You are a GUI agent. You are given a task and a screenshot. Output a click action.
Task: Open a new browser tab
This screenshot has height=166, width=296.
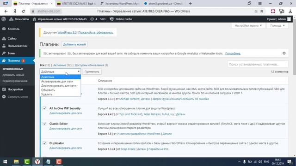tap(190, 3)
